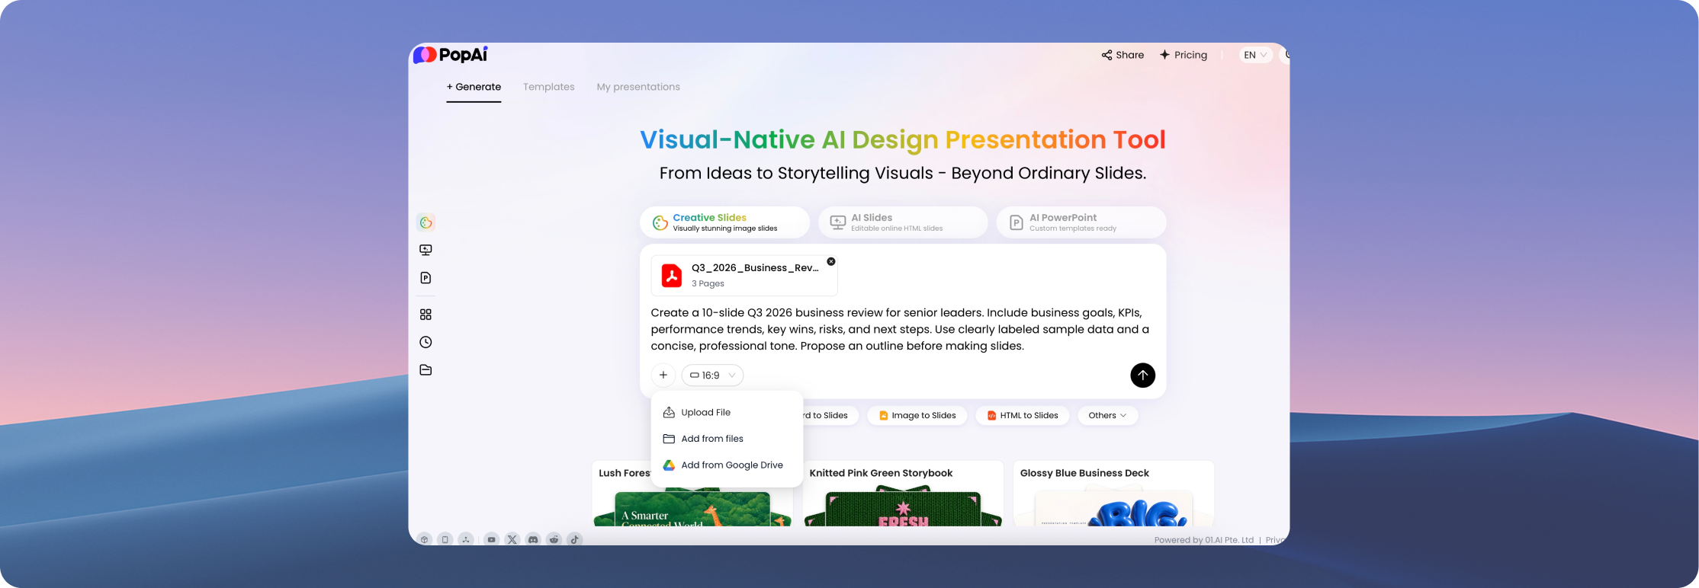Viewport: 1699px width, 588px height.
Task: Open the TikTok social icon
Action: click(x=575, y=539)
